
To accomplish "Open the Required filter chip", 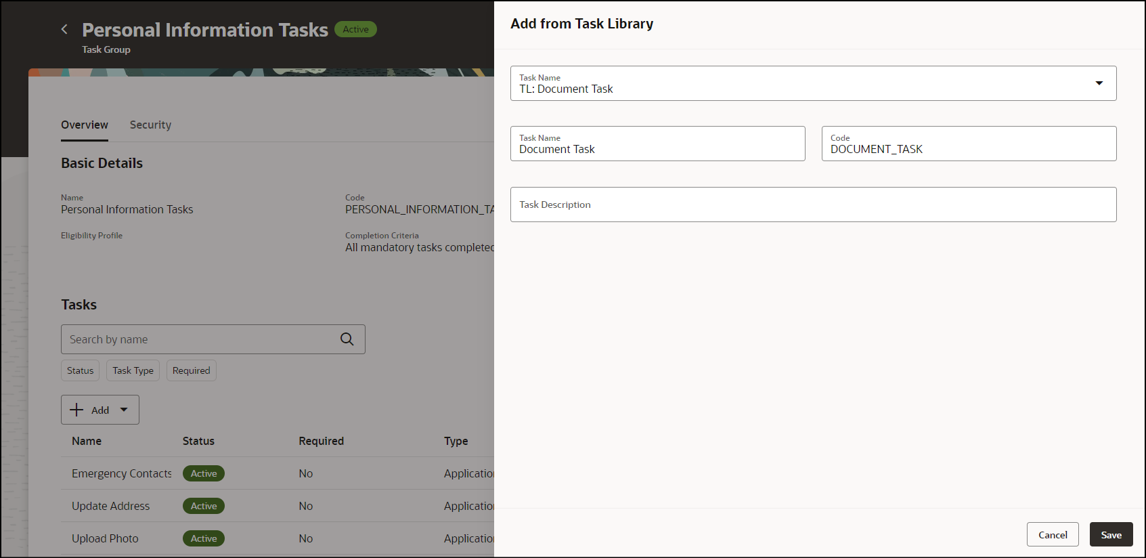I will point(192,370).
